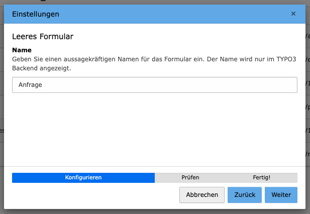Click the empty white area of the dialog body
The width and height of the screenshot is (310, 214).
(155, 130)
